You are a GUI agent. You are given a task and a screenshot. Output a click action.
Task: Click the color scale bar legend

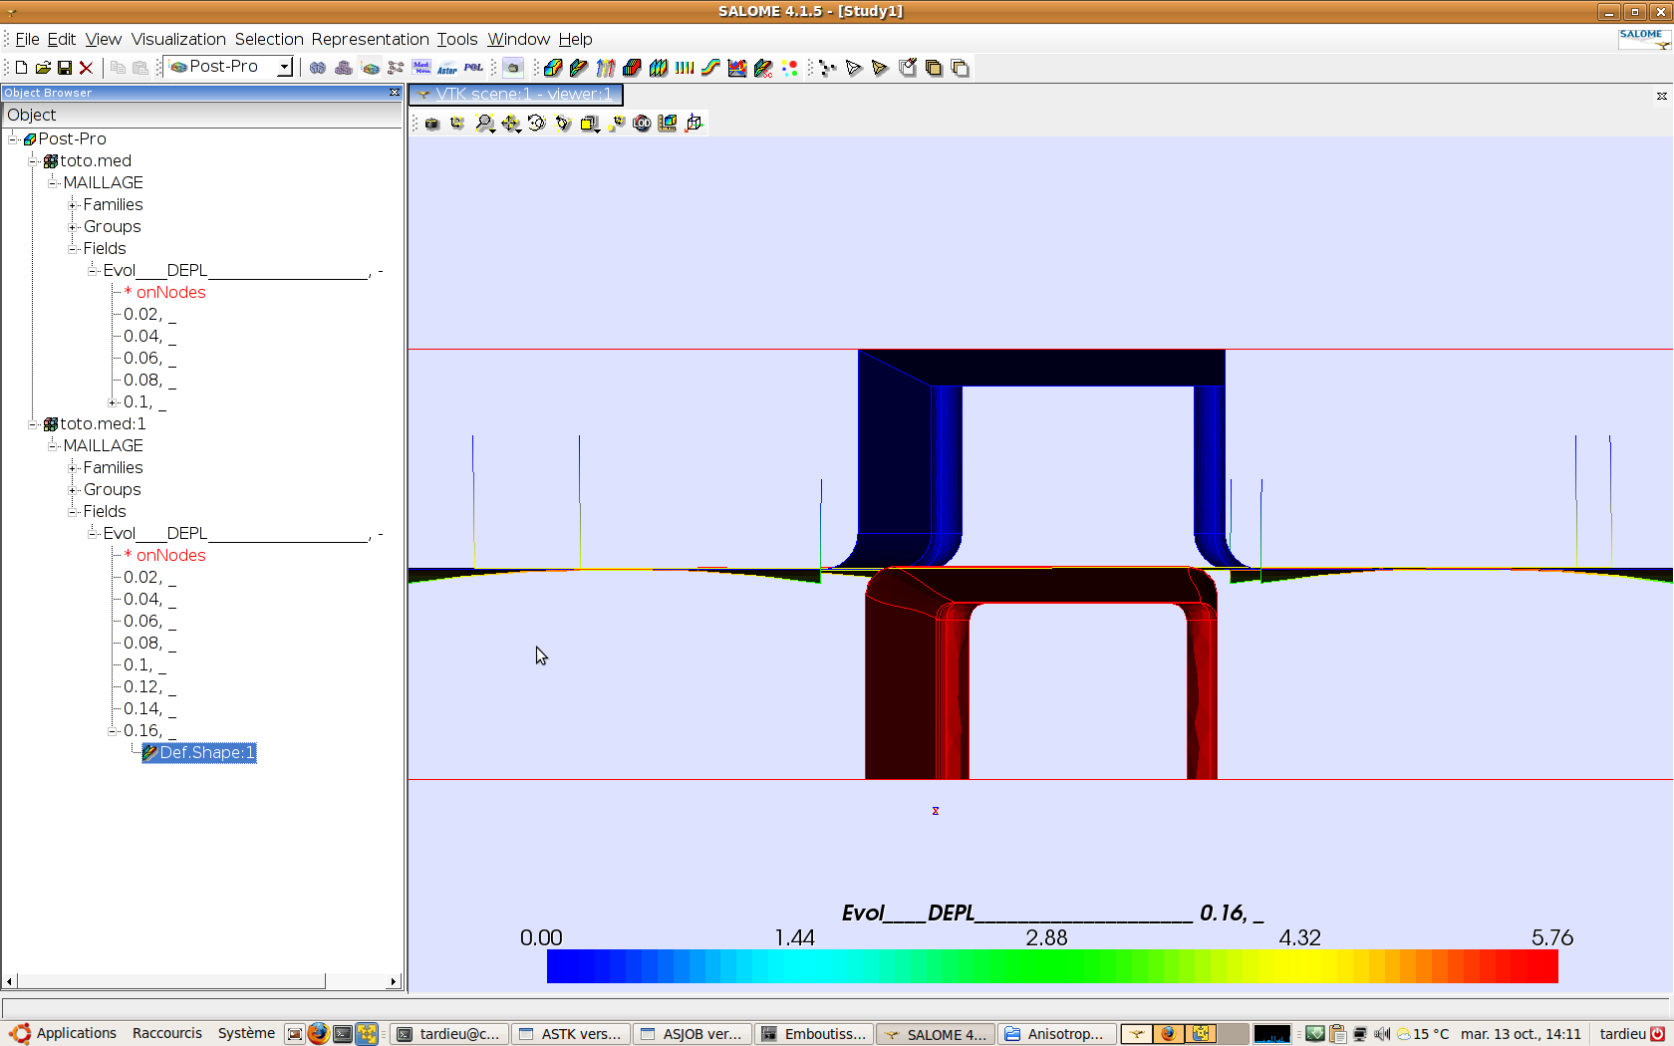pos(1051,966)
